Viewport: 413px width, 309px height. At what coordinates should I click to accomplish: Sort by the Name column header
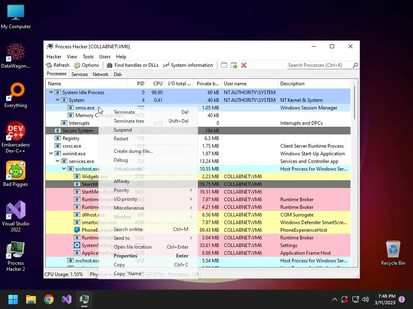coord(86,84)
